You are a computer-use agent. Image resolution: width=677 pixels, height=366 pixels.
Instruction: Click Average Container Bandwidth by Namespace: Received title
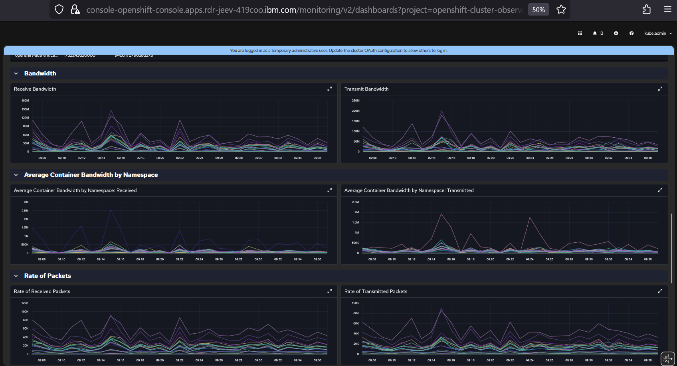point(75,190)
